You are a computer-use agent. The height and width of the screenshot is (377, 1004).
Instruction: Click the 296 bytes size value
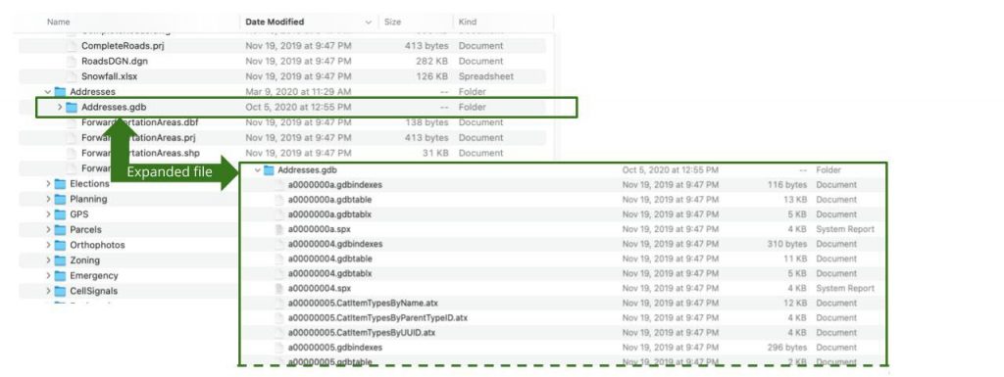click(x=787, y=348)
